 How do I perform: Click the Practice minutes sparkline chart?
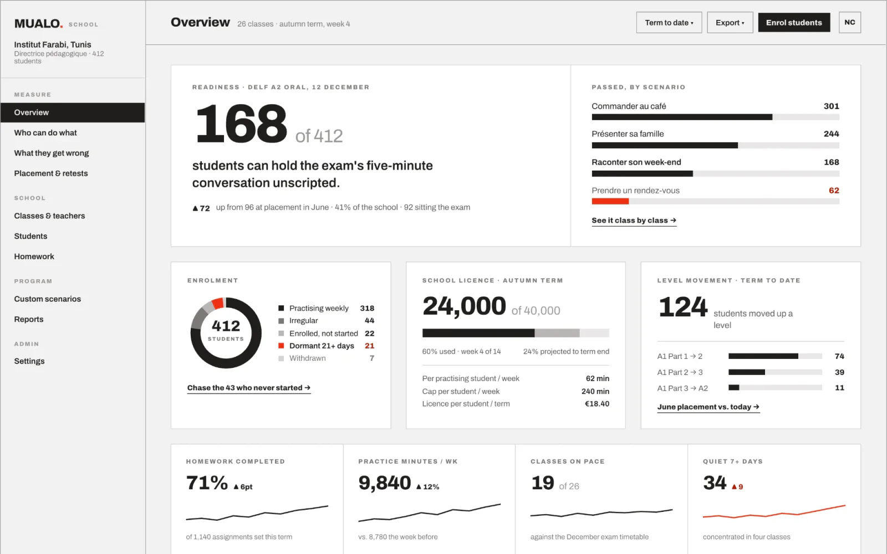point(430,513)
